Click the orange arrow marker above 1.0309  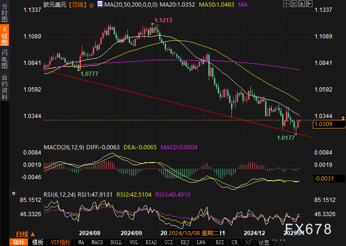pyautogui.click(x=343, y=118)
